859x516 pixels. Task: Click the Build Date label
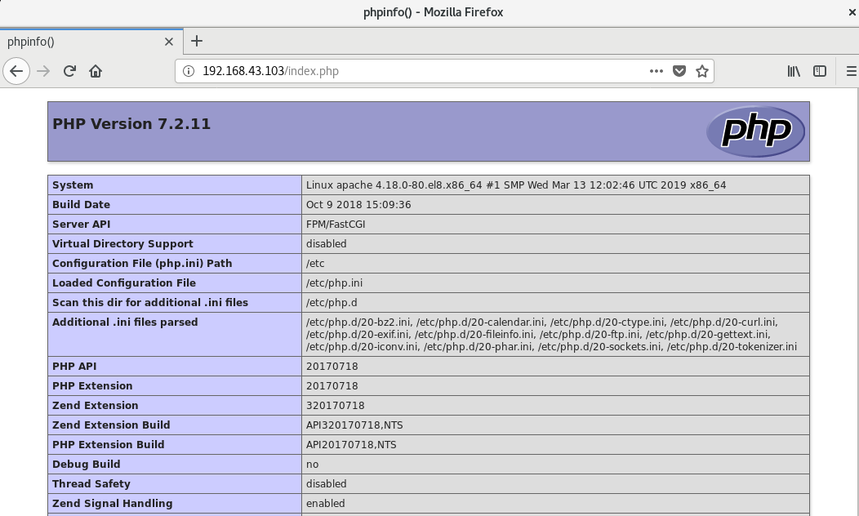click(x=81, y=205)
